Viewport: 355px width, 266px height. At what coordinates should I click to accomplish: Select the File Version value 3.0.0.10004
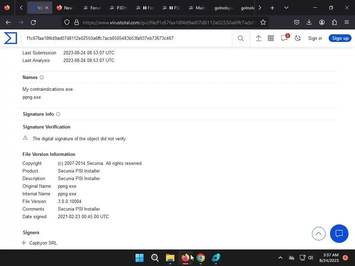pyautogui.click(x=69, y=201)
